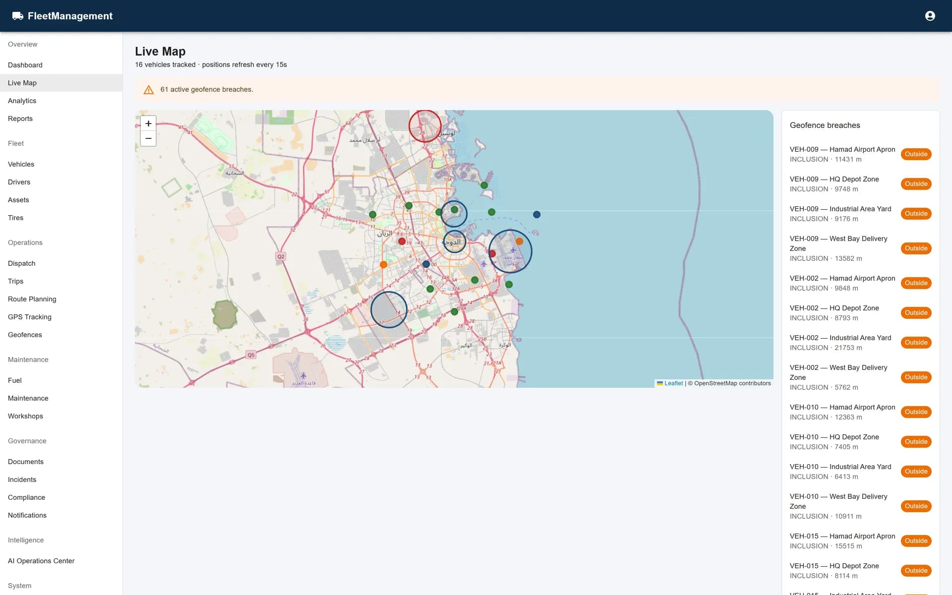Go to Analytics page
The width and height of the screenshot is (952, 595).
point(61,101)
